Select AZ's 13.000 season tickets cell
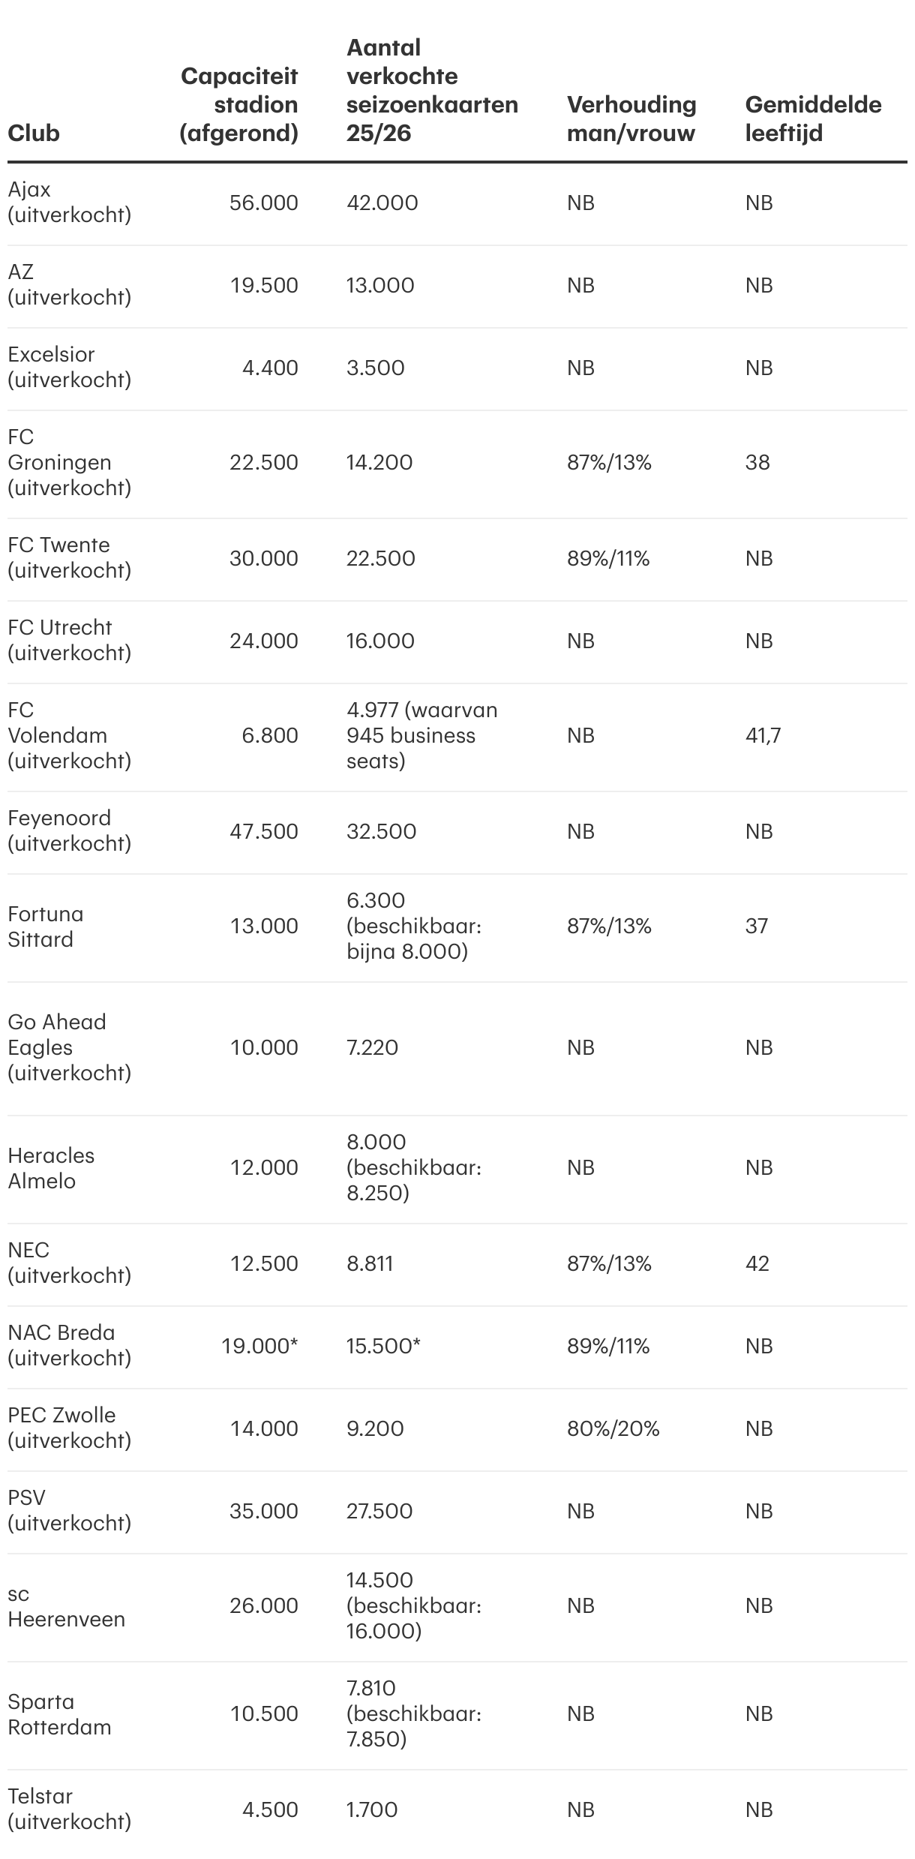Screen dimensions: 915x1859 (380, 285)
